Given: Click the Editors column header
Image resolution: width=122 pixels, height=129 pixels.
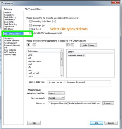Looking at the screenshot, I should pos(90,52).
